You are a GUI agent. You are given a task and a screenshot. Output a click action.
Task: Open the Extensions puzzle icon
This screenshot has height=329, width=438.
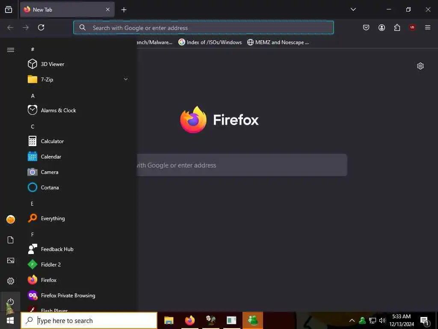(397, 27)
